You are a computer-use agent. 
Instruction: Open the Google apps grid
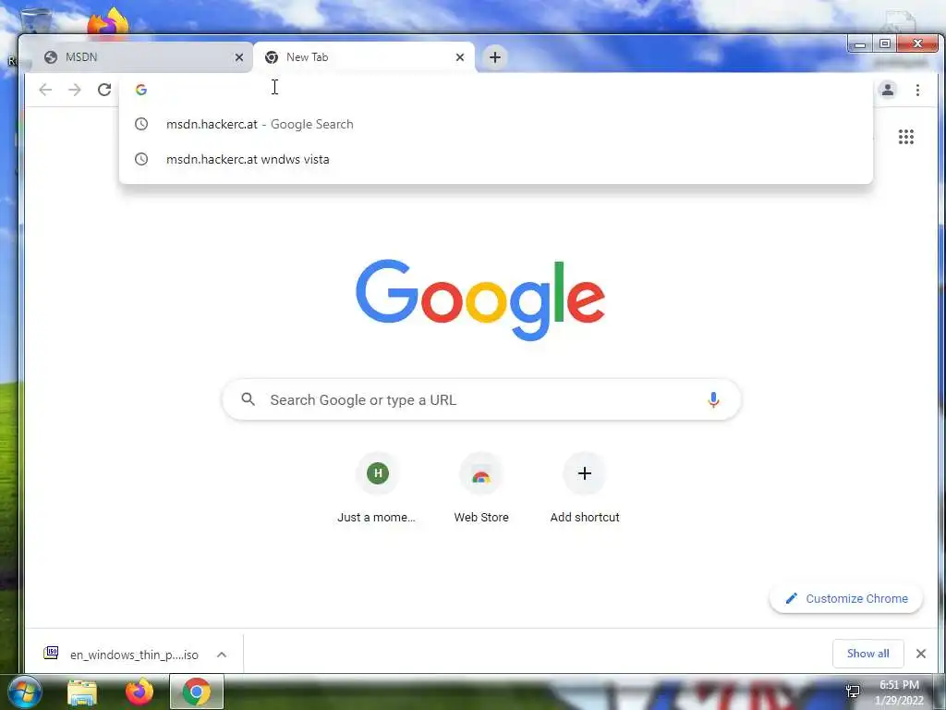tap(905, 137)
